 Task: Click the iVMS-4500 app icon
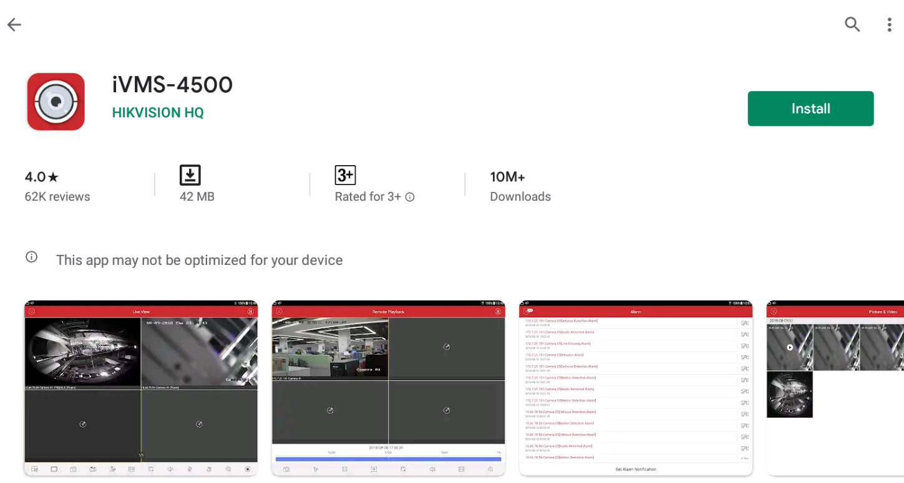pyautogui.click(x=56, y=102)
